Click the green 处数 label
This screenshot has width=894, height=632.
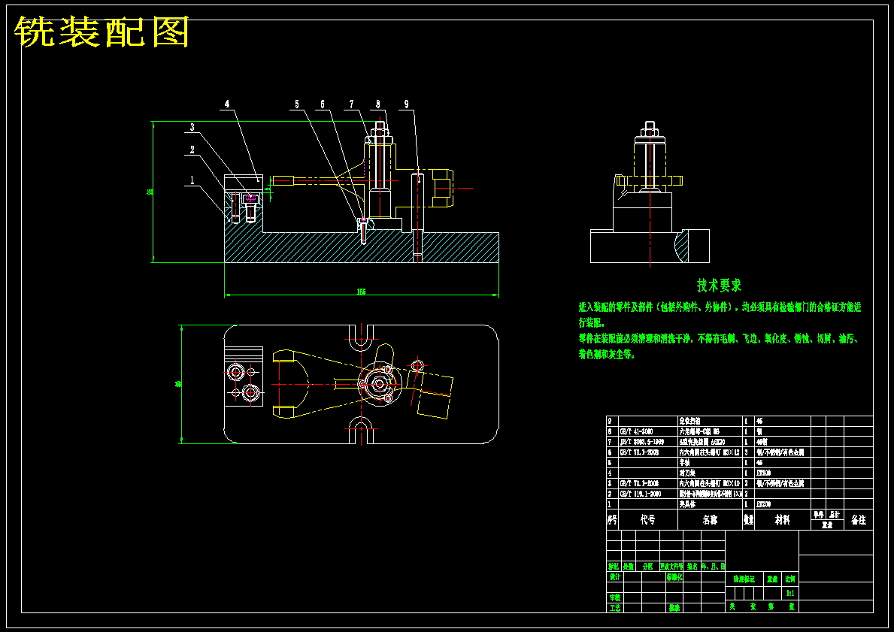click(628, 567)
